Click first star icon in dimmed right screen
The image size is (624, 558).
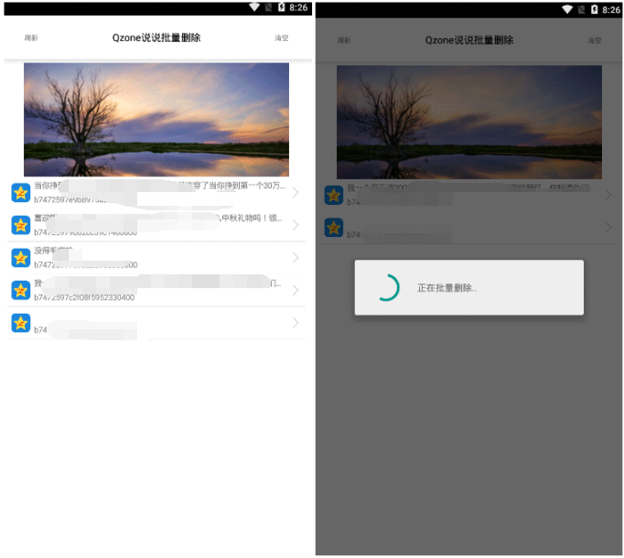click(x=333, y=195)
